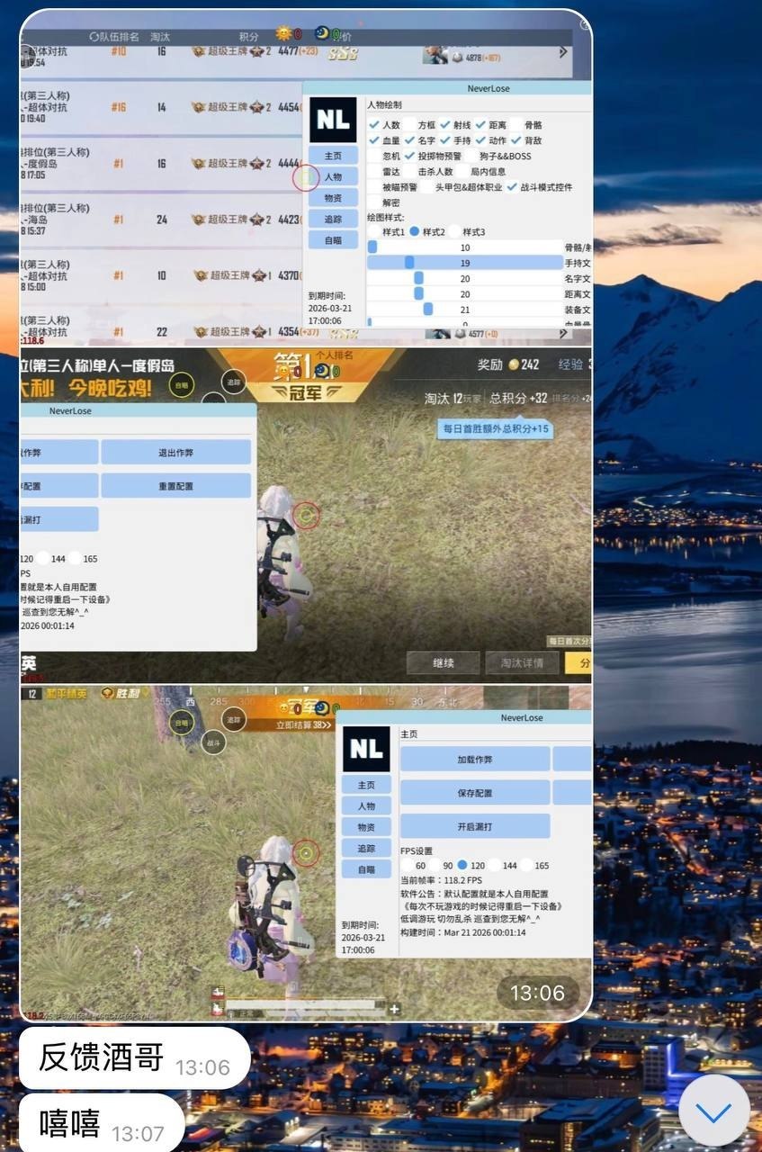Expand the #10 match row with right arrow
This screenshot has width=762, height=1152.
pos(563,52)
